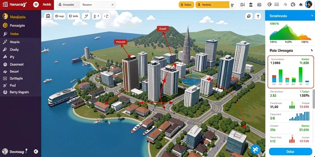
Task: Click the lower-left red label on the map
Action: pyautogui.click(x=121, y=42)
